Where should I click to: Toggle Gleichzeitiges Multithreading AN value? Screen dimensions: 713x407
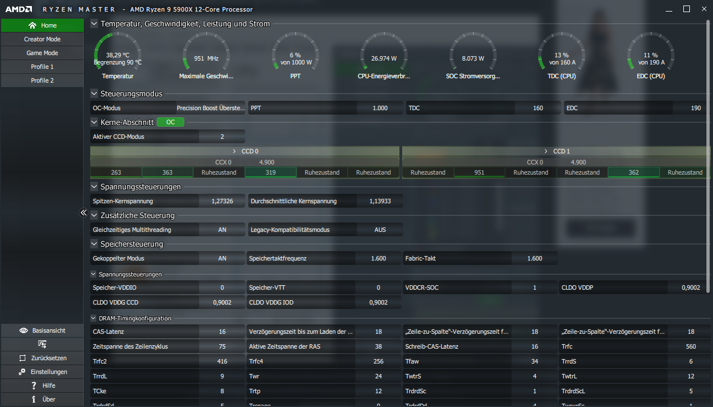[222, 230]
